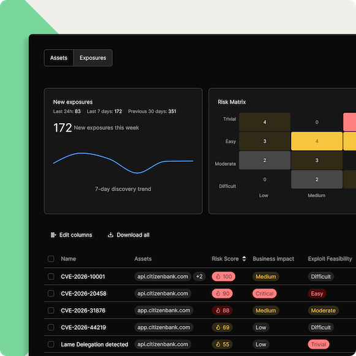The image size is (356, 356).
Task: Click flame icon in risk score 90 badge
Action: 218,294
